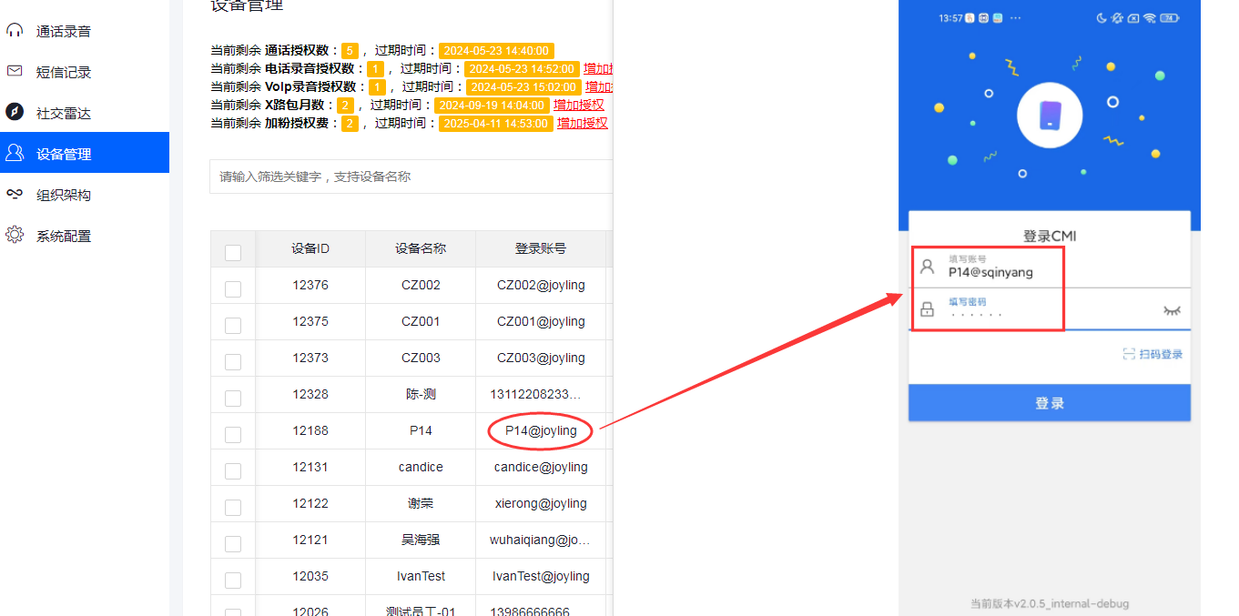Open 社交雷达 via its compass icon
This screenshot has width=1239, height=616.
(x=15, y=112)
